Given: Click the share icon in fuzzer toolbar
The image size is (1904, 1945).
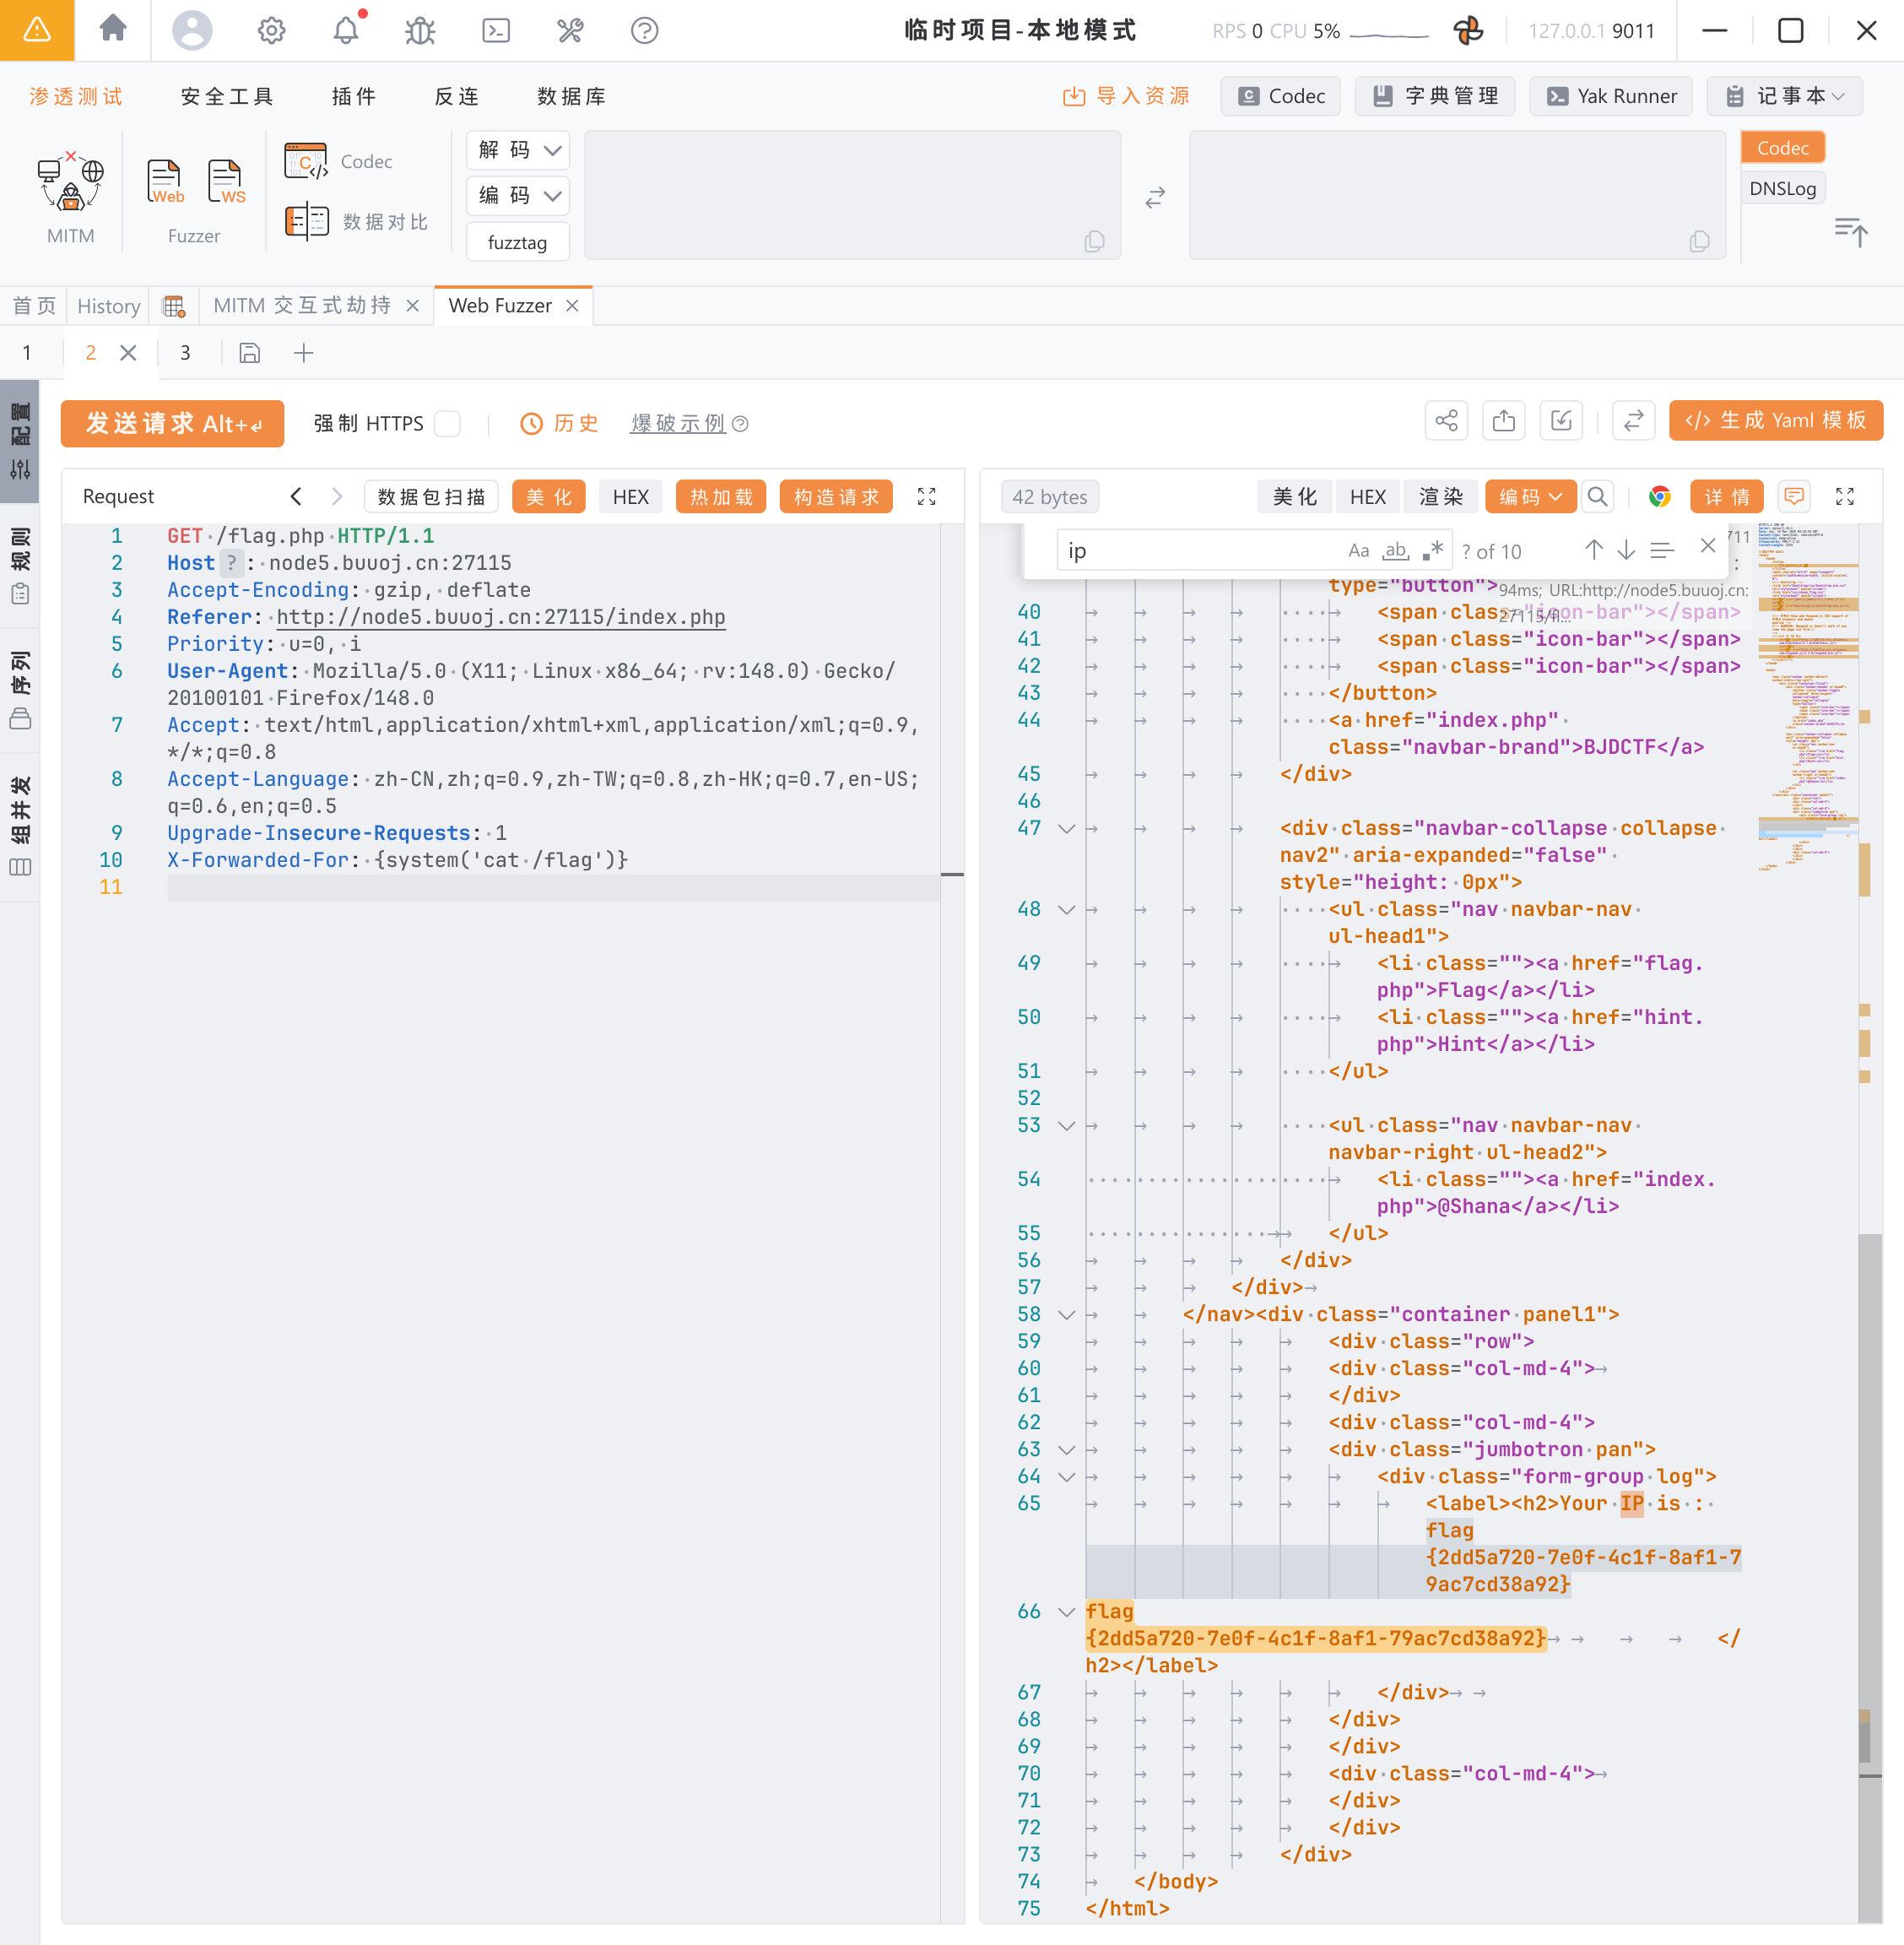Looking at the screenshot, I should [x=1446, y=421].
